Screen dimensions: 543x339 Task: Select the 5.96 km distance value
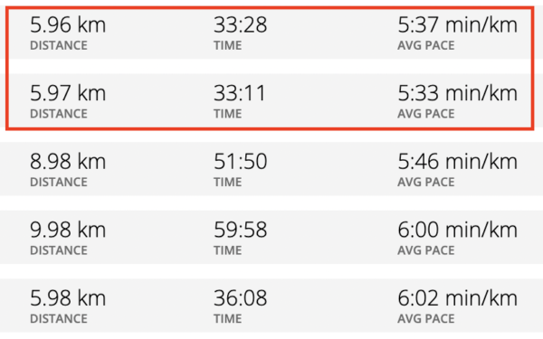pos(68,25)
